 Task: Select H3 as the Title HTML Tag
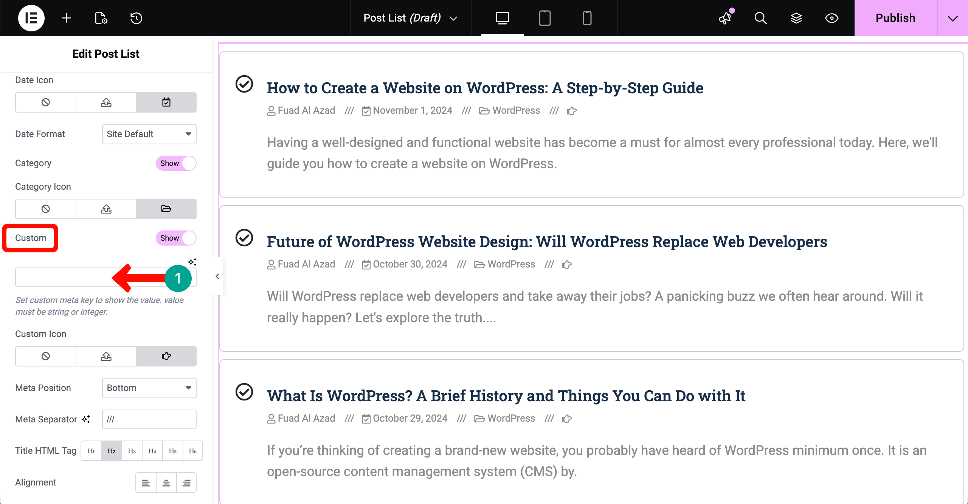pos(132,450)
